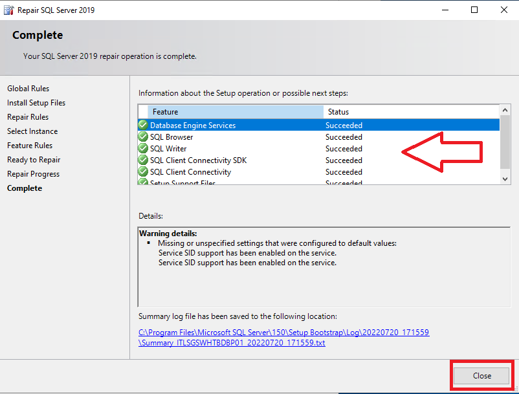Click the success icon for SQL Client Connectivity SDK
Screen dimensions: 519x394
point(143,160)
